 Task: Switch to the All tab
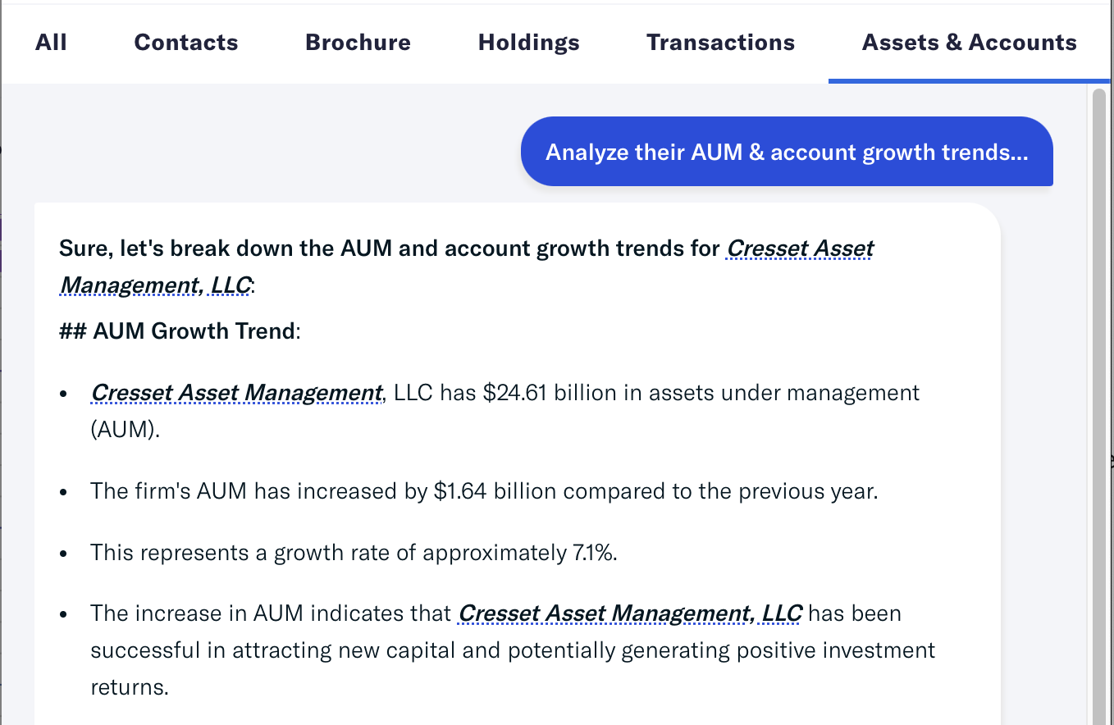tap(51, 43)
